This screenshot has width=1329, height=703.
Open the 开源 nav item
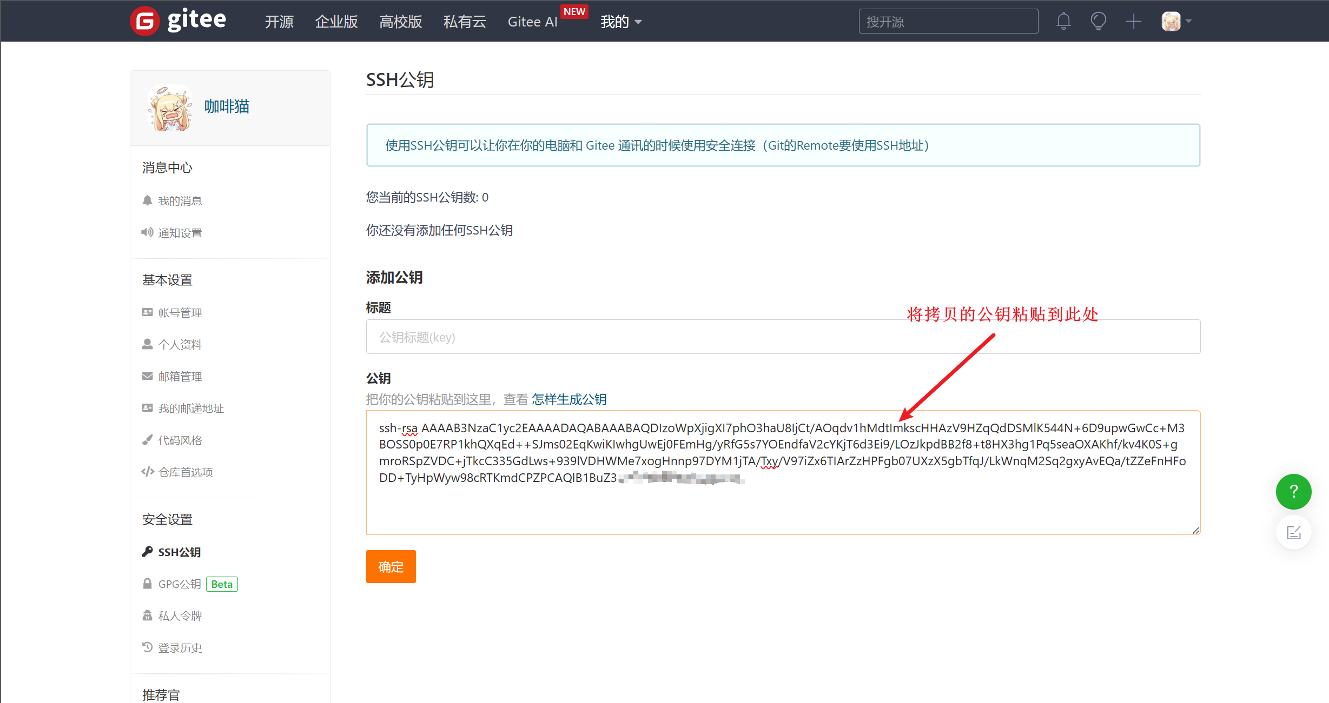[x=279, y=22]
